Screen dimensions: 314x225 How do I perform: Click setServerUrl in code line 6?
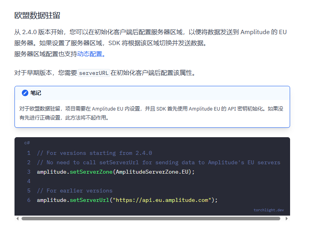click(x=89, y=200)
